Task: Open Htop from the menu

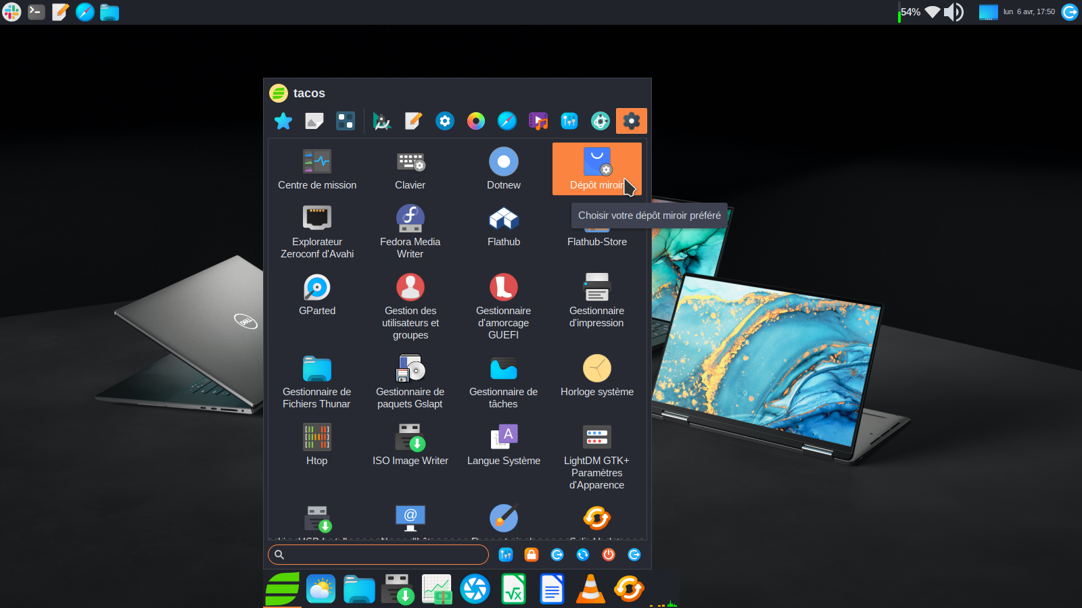Action: point(316,445)
